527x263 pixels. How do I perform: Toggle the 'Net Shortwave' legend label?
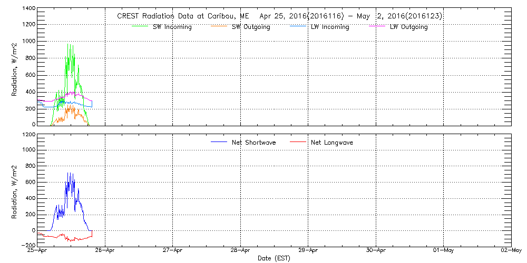click(x=253, y=143)
